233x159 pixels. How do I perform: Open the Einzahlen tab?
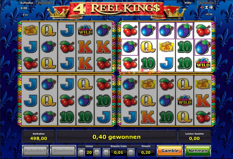click(45, 3)
